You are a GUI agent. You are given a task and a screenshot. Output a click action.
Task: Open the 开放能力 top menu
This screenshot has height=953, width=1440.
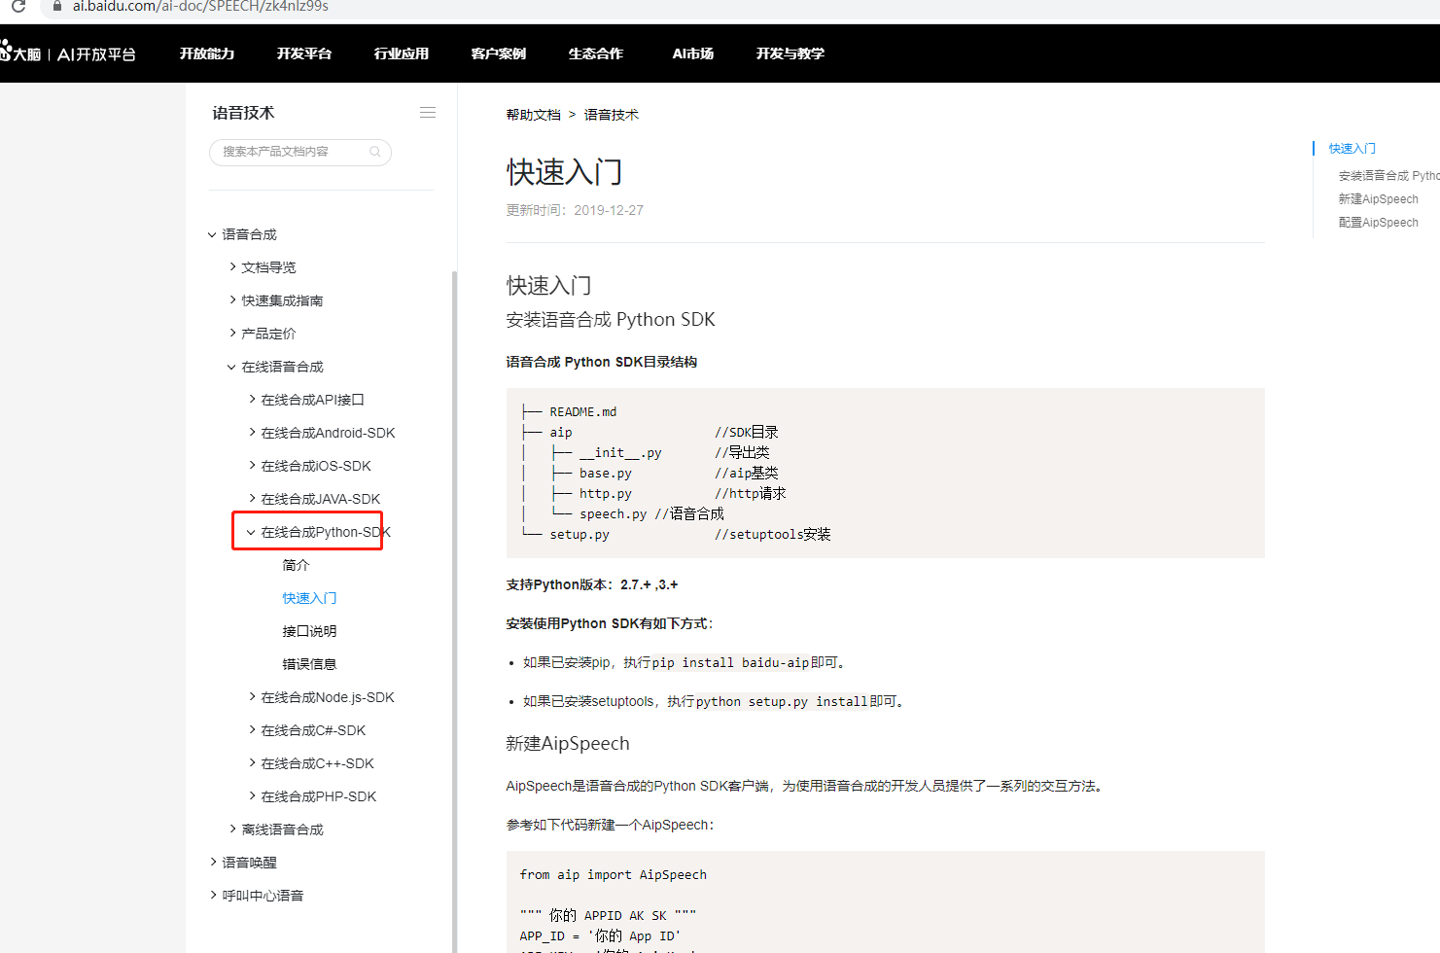pos(207,53)
